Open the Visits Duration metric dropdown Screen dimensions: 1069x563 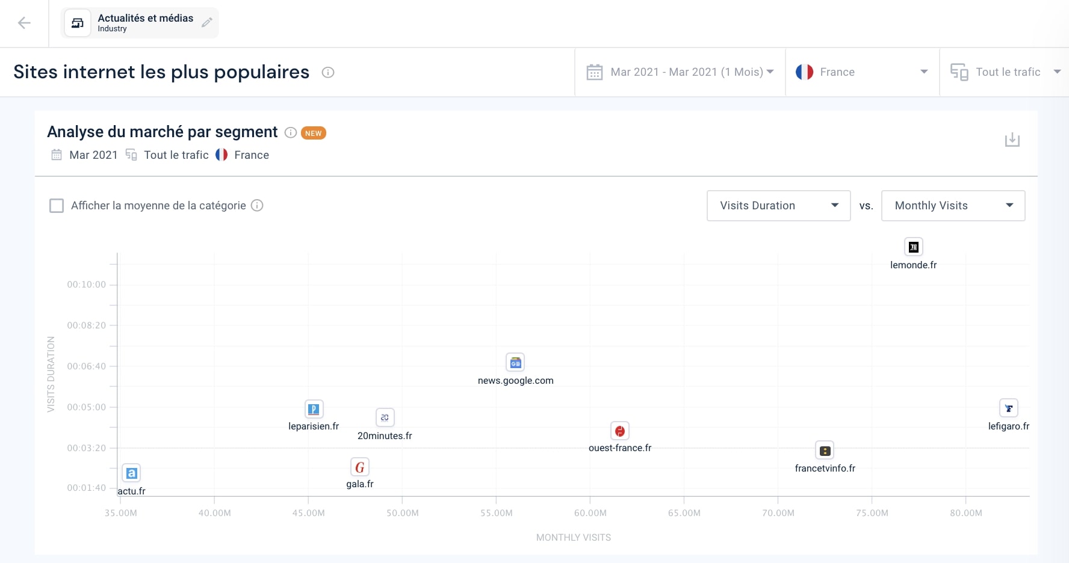pyautogui.click(x=779, y=206)
